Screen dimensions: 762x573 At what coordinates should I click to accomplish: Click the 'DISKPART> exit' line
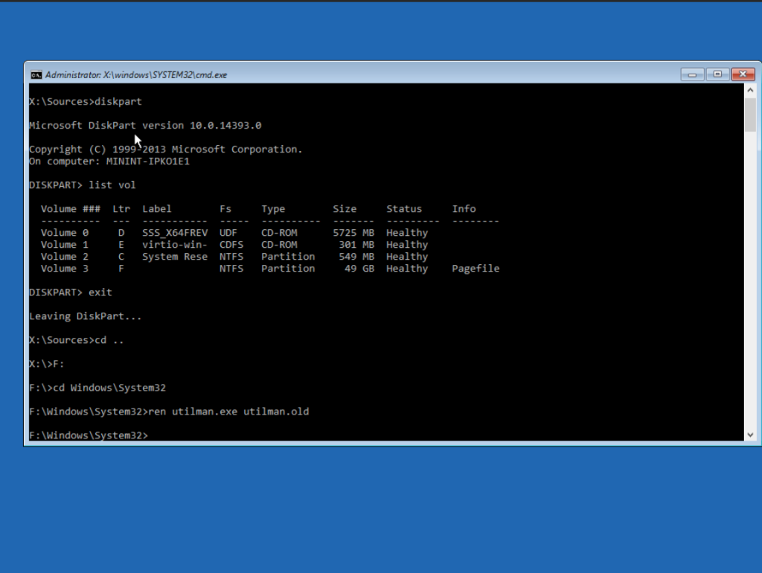click(x=71, y=292)
